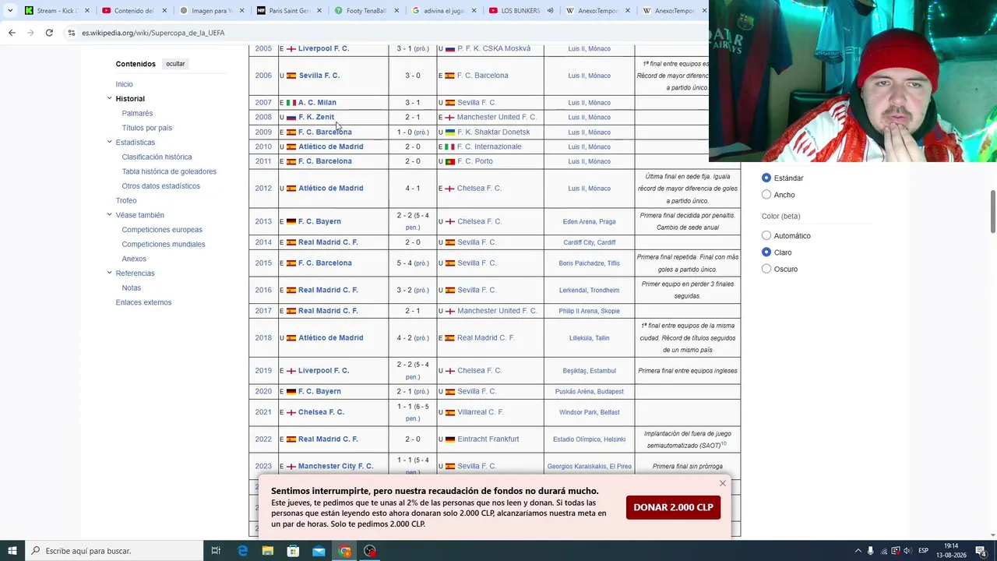Collapse the Estadísticas section in contents
The image size is (997, 561).
[109, 142]
